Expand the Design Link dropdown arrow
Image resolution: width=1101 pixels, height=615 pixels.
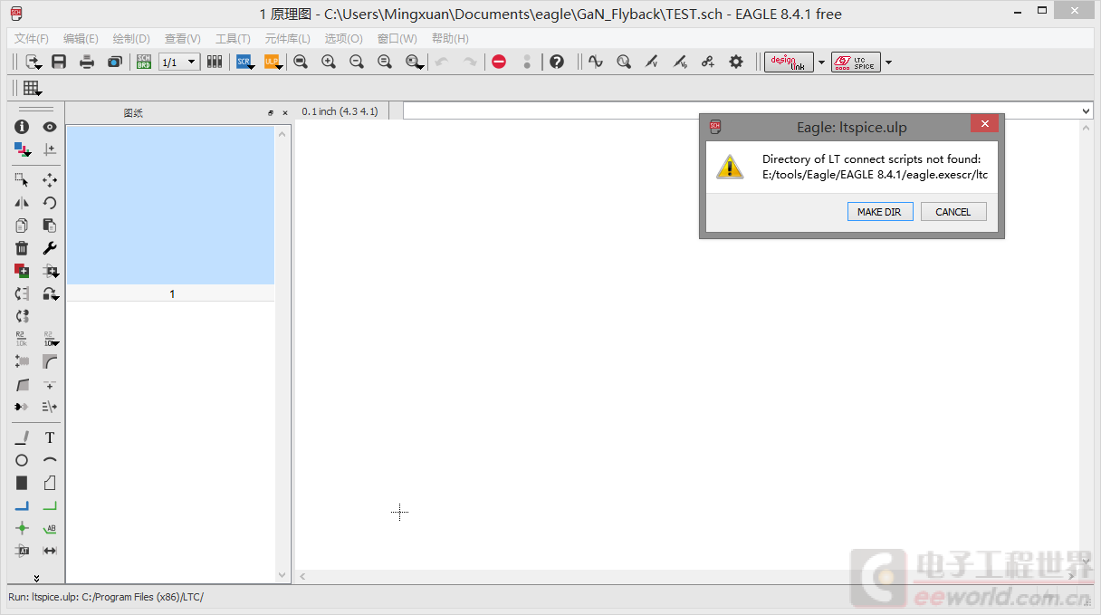(821, 62)
